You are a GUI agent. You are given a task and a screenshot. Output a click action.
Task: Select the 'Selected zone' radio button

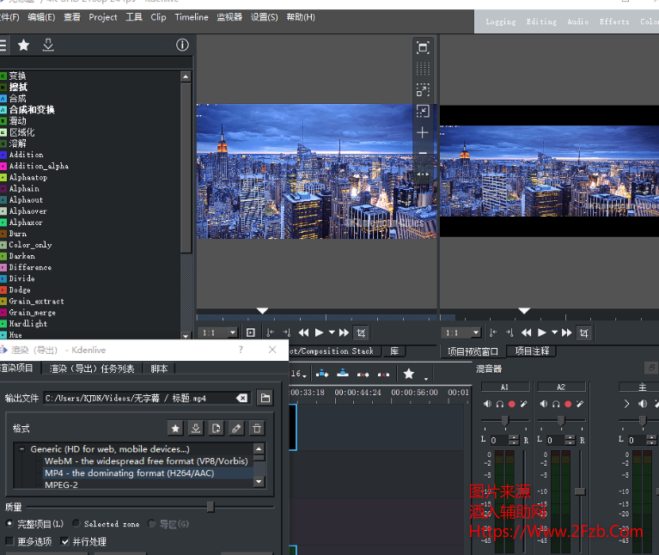(x=76, y=523)
